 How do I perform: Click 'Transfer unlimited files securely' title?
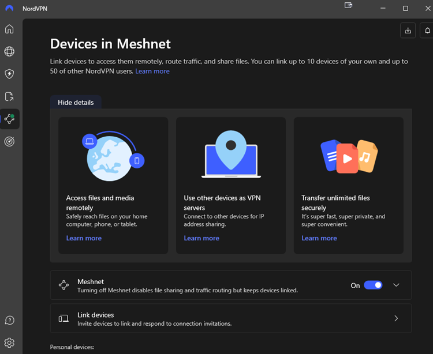pyautogui.click(x=335, y=202)
